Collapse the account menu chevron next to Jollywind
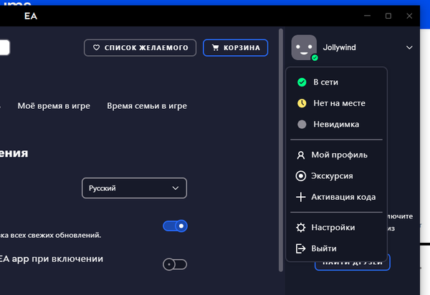This screenshot has width=430, height=295. 409,48
